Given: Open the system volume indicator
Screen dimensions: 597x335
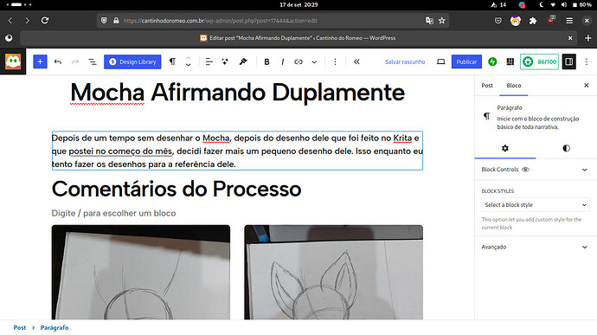Looking at the screenshot, I should [x=563, y=4].
